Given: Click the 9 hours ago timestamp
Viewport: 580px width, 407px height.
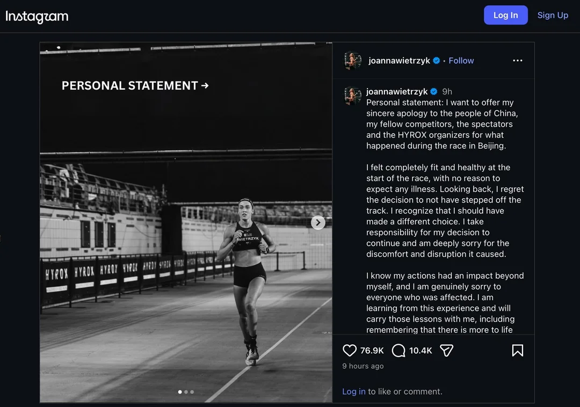Looking at the screenshot, I should 363,366.
